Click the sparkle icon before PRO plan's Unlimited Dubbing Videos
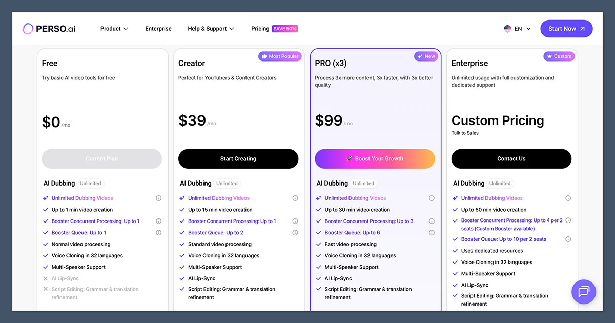Screen dimensions: 615x323 (318, 198)
